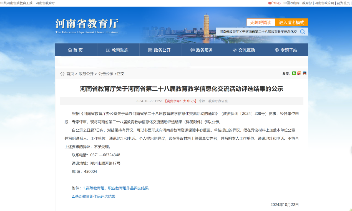Open attachment 2 基础教育组作品评选结果
The image size is (352, 211).
pyautogui.click(x=94, y=197)
